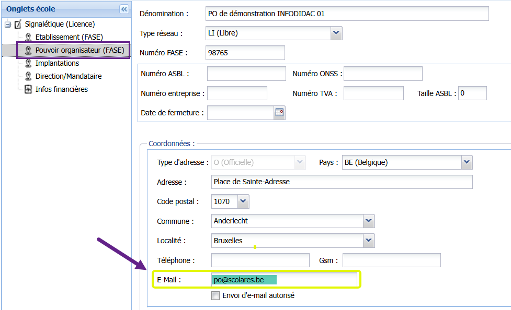
Task: Select Implantations in the tree
Action: point(57,63)
